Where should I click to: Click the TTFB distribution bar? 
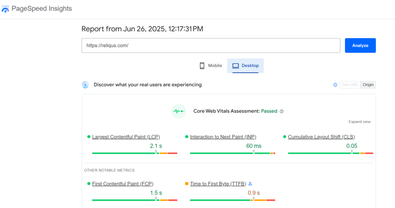tap(233, 200)
